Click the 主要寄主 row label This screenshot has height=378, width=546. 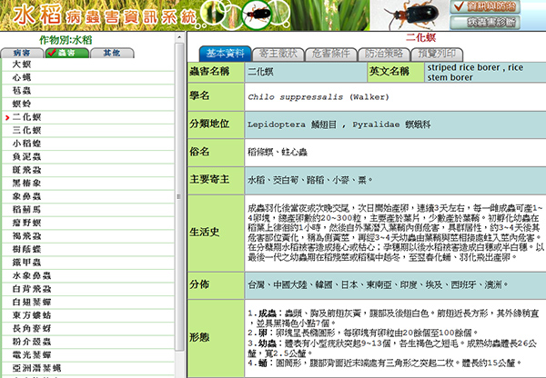(209, 179)
